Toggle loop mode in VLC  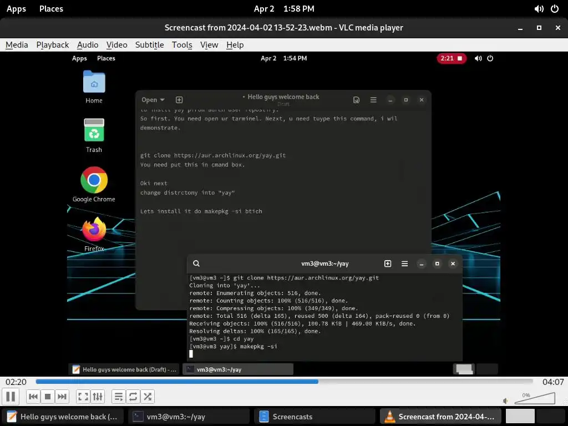click(133, 397)
